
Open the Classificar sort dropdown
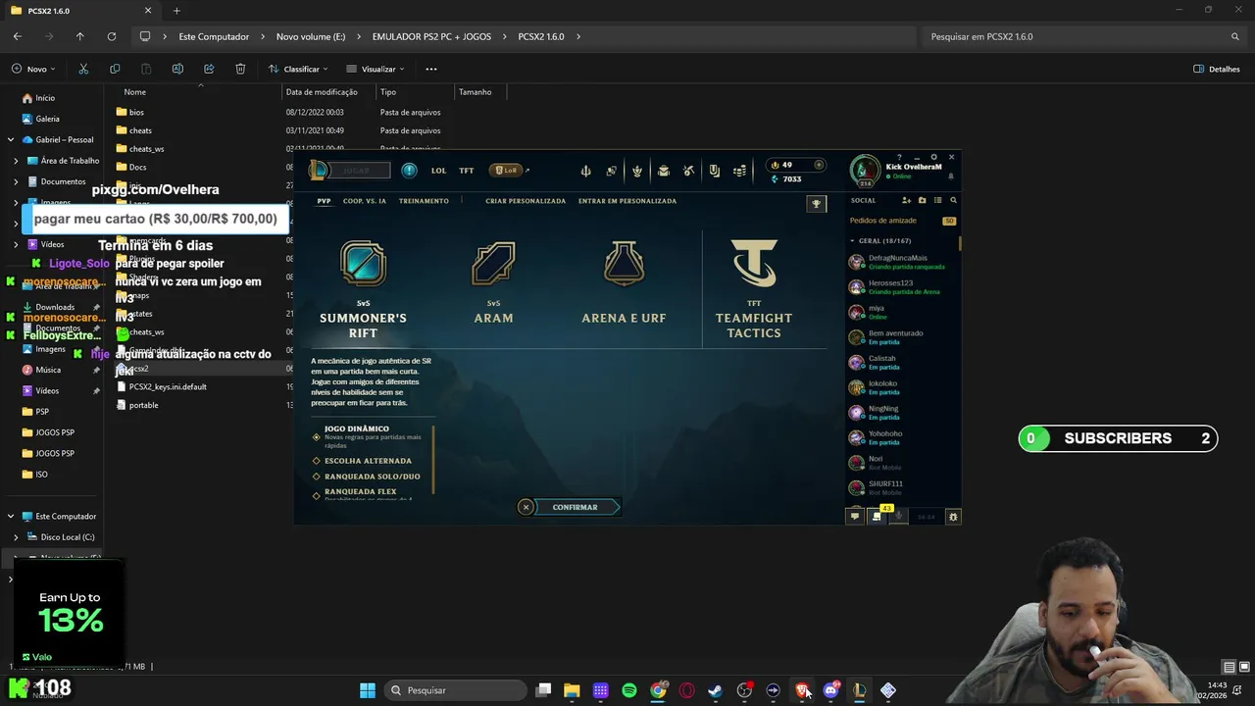(x=298, y=69)
